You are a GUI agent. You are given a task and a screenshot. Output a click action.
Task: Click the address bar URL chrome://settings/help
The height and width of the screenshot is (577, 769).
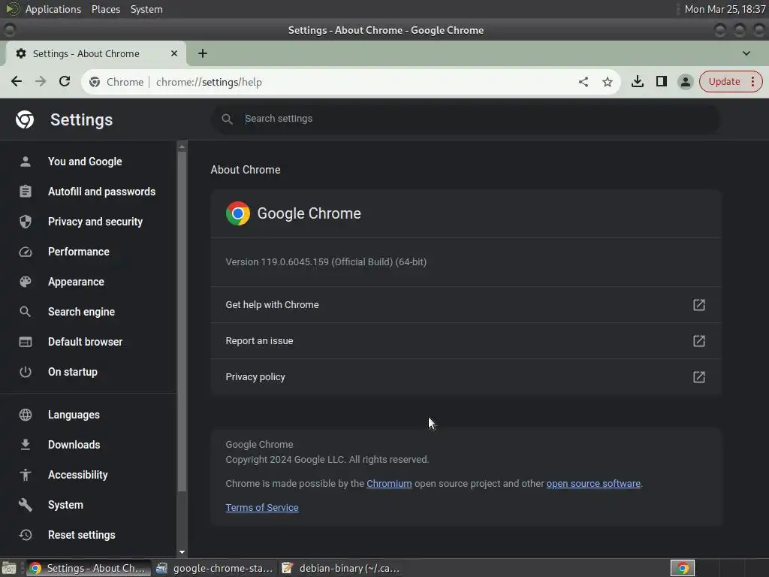click(x=209, y=83)
